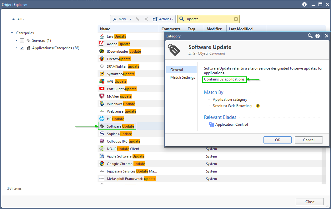Click the Services: Web Browsing text
331x209 pixels.
[x=232, y=106]
